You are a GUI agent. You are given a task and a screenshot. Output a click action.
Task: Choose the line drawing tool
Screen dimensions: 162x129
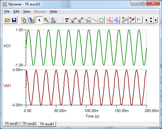94,20
